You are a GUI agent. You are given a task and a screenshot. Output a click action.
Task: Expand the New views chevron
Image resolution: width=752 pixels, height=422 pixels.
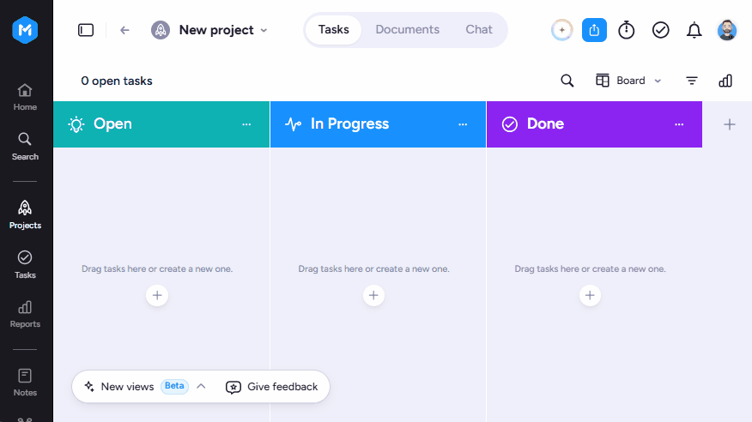click(x=201, y=386)
